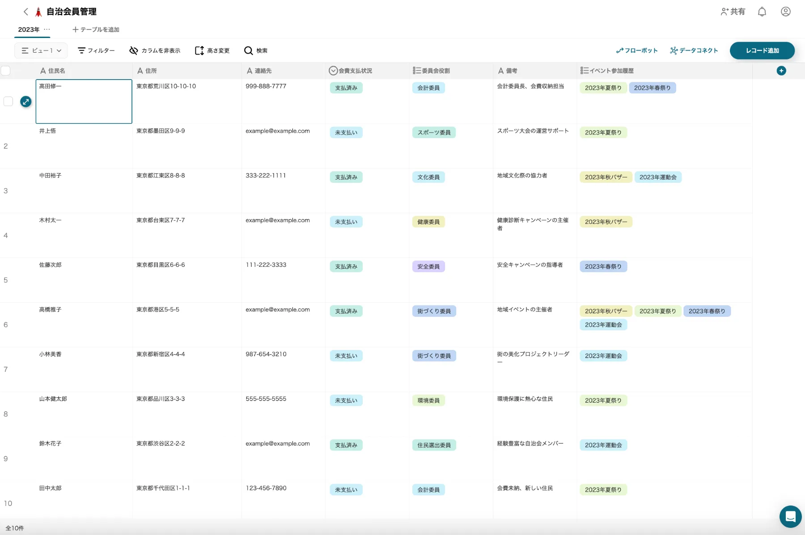Click phone number 987-654-3210
The image size is (805, 535).
point(266,354)
